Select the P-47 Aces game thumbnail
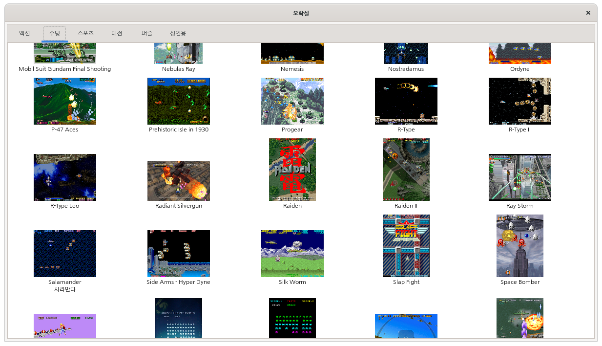The width and height of the screenshot is (602, 346). [65, 101]
